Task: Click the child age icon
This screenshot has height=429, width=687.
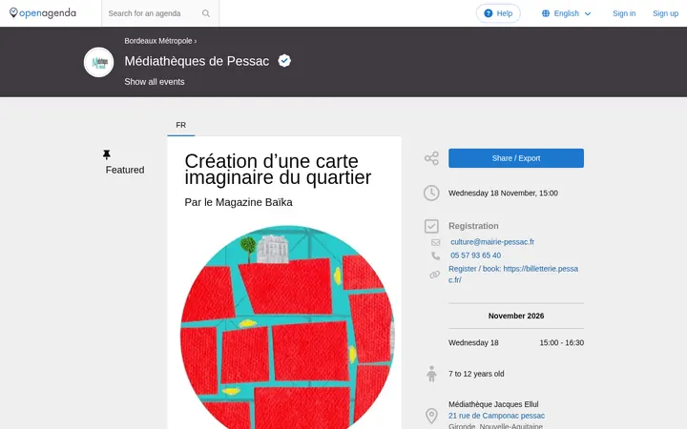Action: (431, 374)
